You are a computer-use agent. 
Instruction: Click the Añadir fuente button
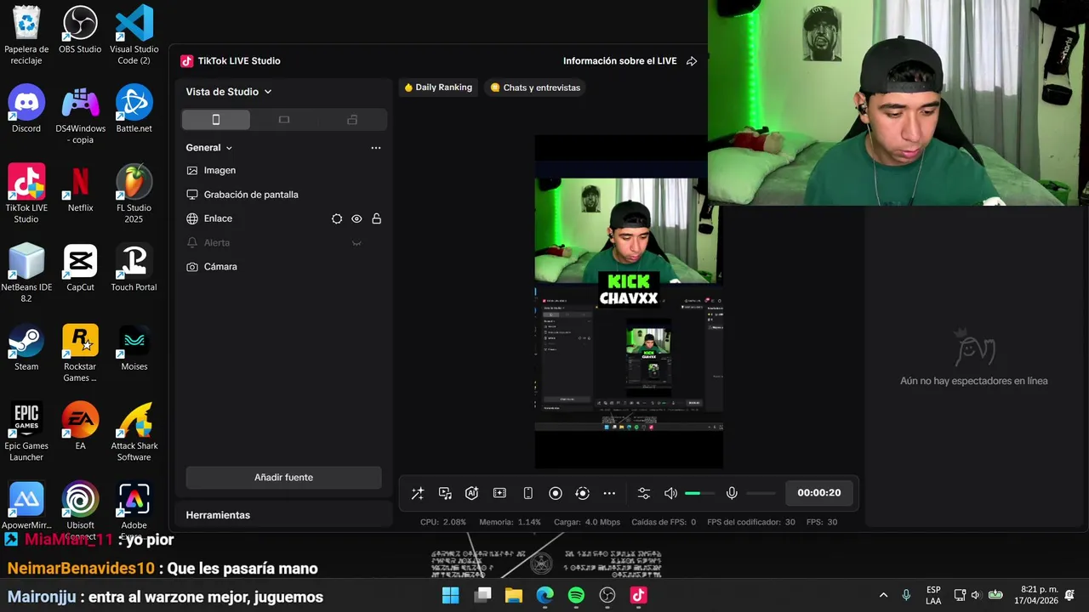283,478
